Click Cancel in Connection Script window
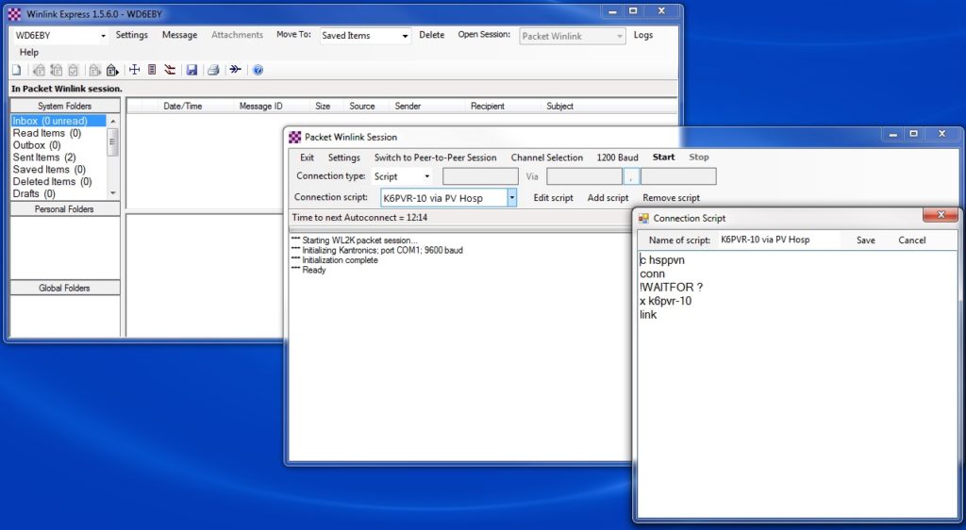This screenshot has height=530, width=966. (x=912, y=240)
